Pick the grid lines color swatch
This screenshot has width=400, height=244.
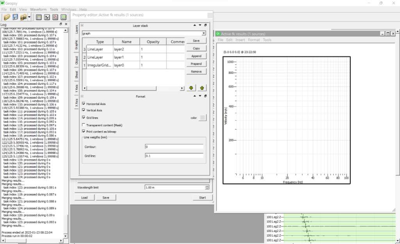point(202,118)
